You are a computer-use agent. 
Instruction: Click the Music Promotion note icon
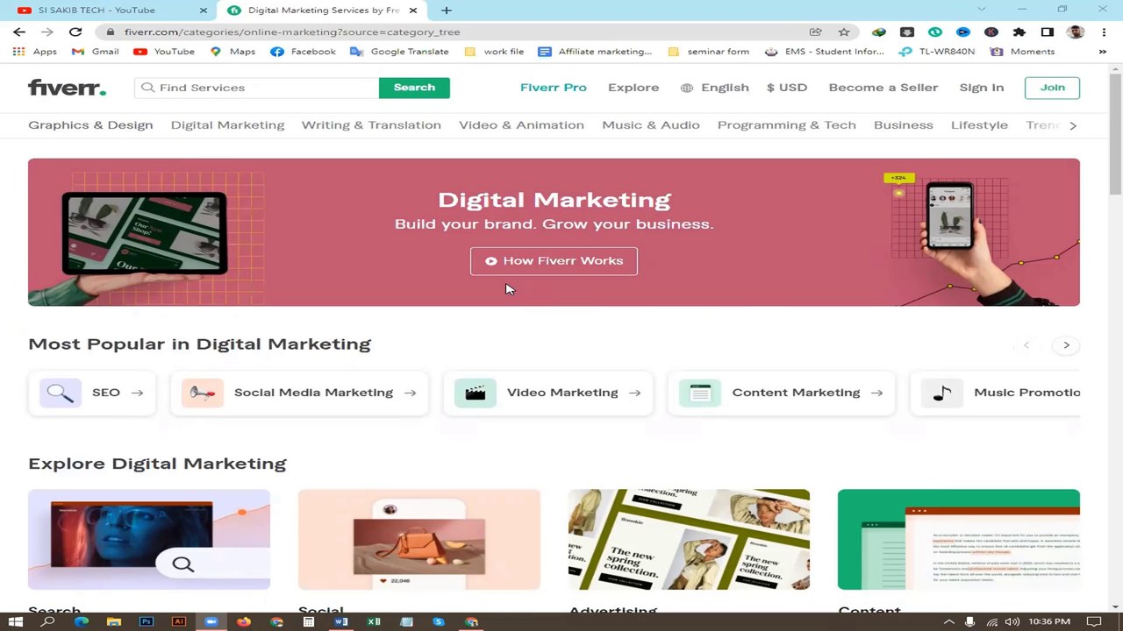(x=942, y=393)
